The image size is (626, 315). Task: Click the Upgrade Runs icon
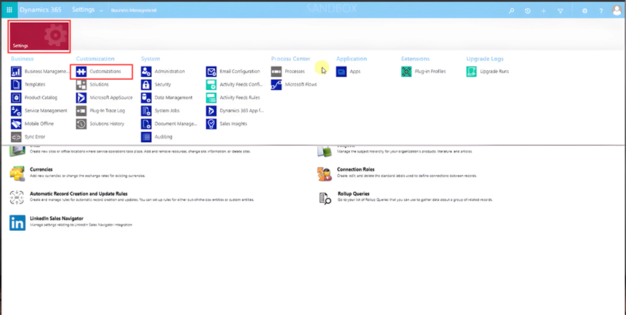coord(471,72)
